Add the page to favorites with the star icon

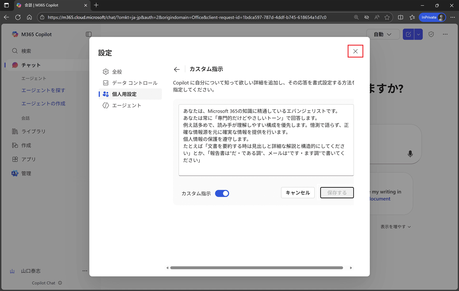click(387, 17)
